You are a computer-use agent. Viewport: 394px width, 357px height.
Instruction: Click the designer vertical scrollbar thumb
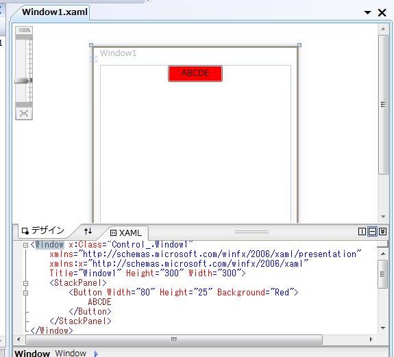tap(383, 105)
